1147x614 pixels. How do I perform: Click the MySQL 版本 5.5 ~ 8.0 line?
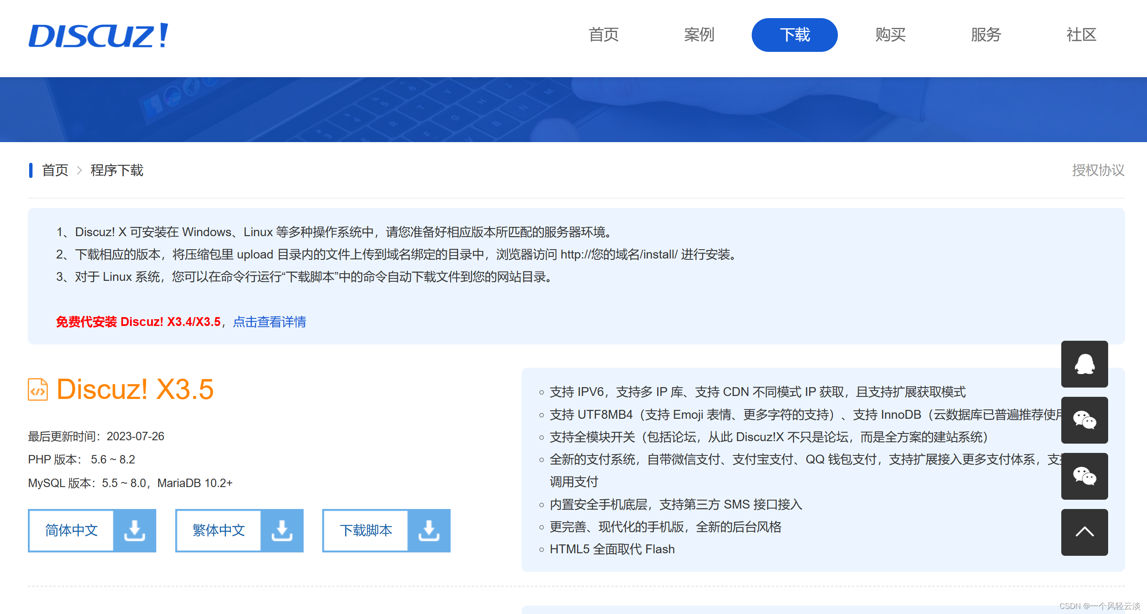tap(130, 483)
